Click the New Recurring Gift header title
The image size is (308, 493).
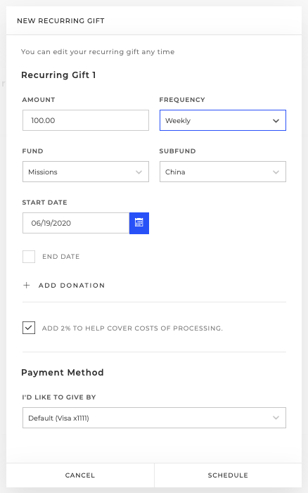(x=60, y=21)
